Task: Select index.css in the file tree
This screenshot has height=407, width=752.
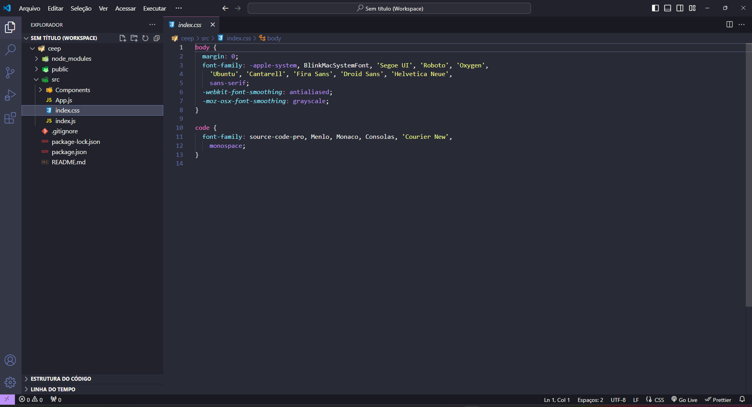Action: [93, 111]
